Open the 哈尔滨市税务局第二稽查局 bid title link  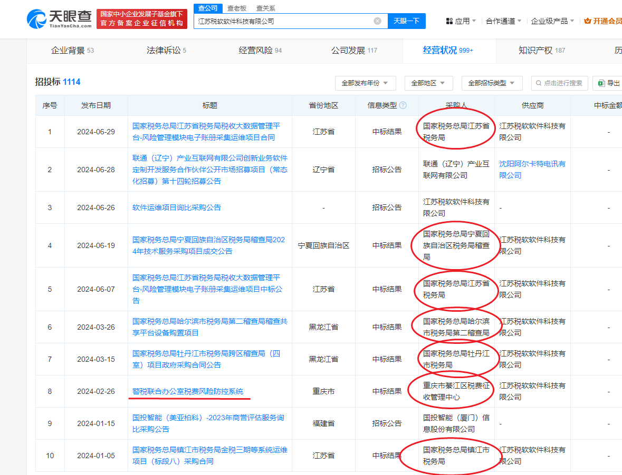click(x=210, y=327)
